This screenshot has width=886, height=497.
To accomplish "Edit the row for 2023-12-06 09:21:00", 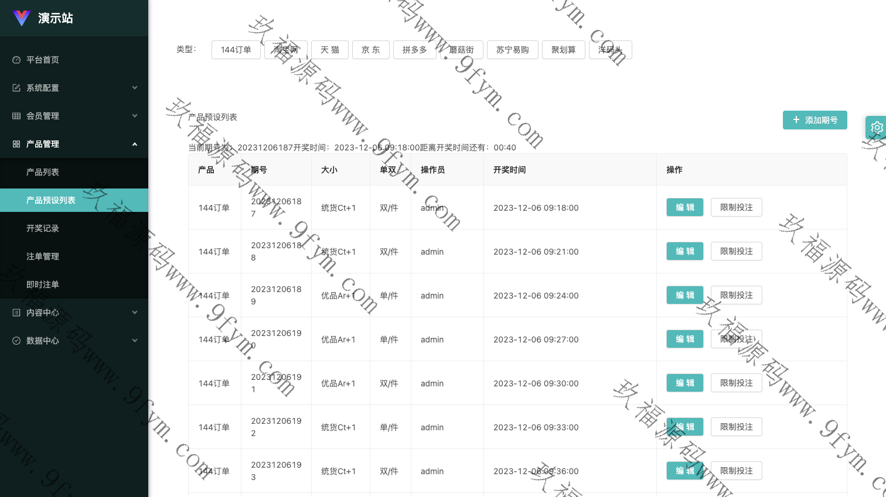I will pyautogui.click(x=684, y=251).
